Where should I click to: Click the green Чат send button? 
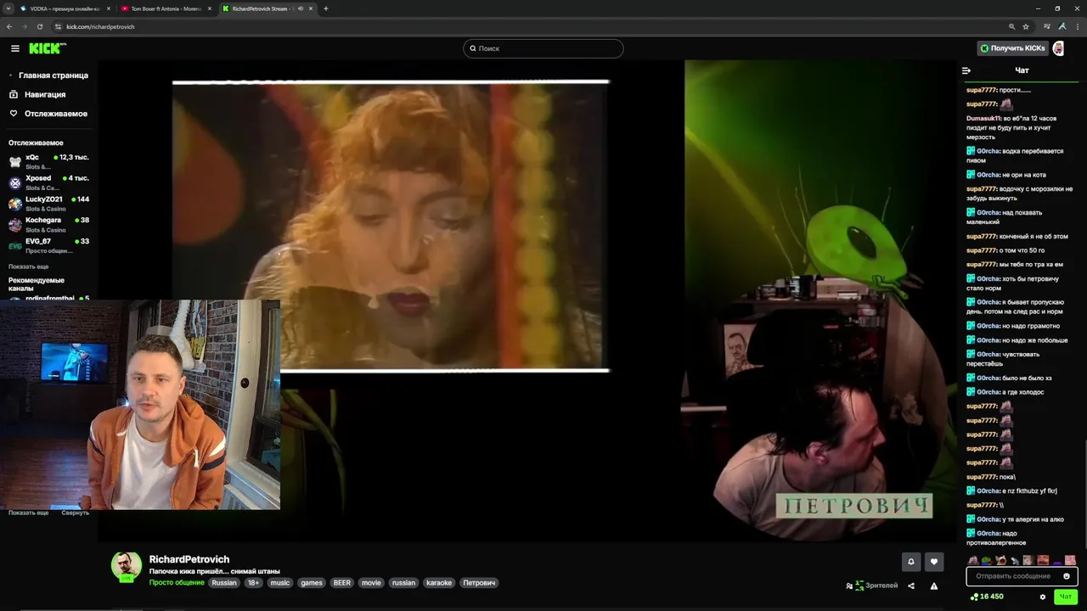(1066, 597)
